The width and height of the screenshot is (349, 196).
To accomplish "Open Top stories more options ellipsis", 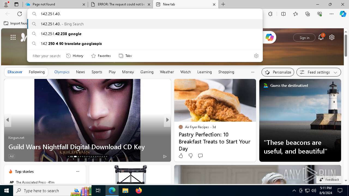I will 78,171.
